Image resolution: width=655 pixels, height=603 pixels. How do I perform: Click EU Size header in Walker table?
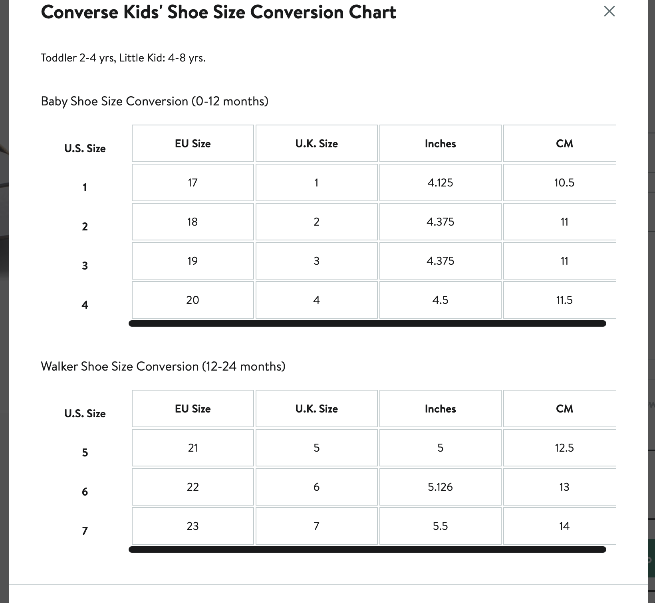[193, 409]
